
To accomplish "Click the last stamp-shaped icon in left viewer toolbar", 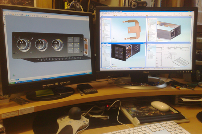I will 48,17.
